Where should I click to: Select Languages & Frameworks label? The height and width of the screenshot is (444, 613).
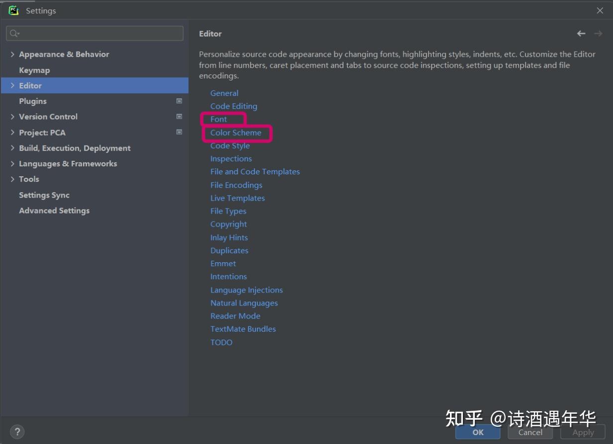click(x=68, y=163)
